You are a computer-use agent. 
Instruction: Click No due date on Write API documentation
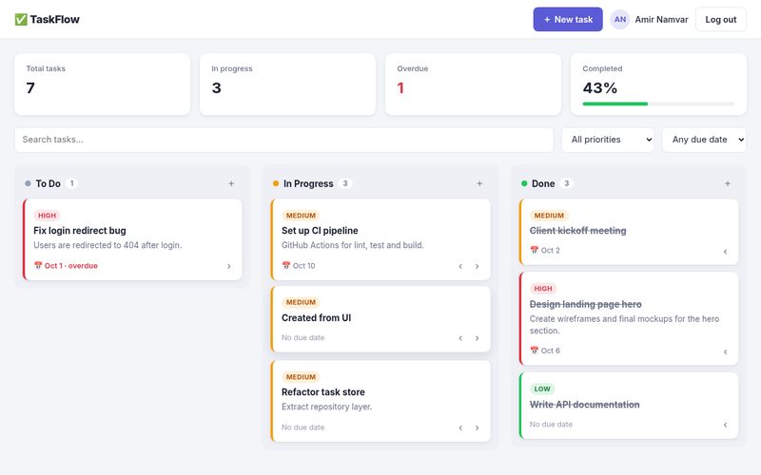pos(551,424)
